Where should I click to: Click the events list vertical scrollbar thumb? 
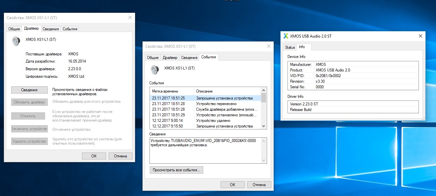tap(263, 98)
